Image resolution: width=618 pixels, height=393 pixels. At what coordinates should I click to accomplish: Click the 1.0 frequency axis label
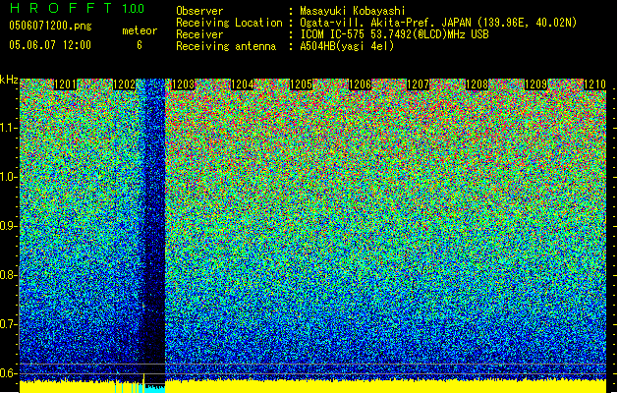(8, 177)
